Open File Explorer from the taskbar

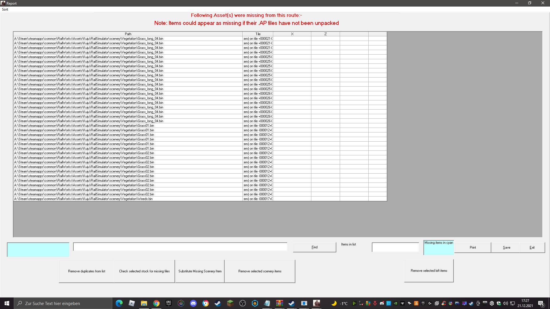pyautogui.click(x=144, y=303)
